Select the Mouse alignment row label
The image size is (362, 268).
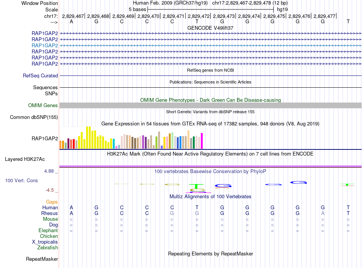click(x=50, y=219)
